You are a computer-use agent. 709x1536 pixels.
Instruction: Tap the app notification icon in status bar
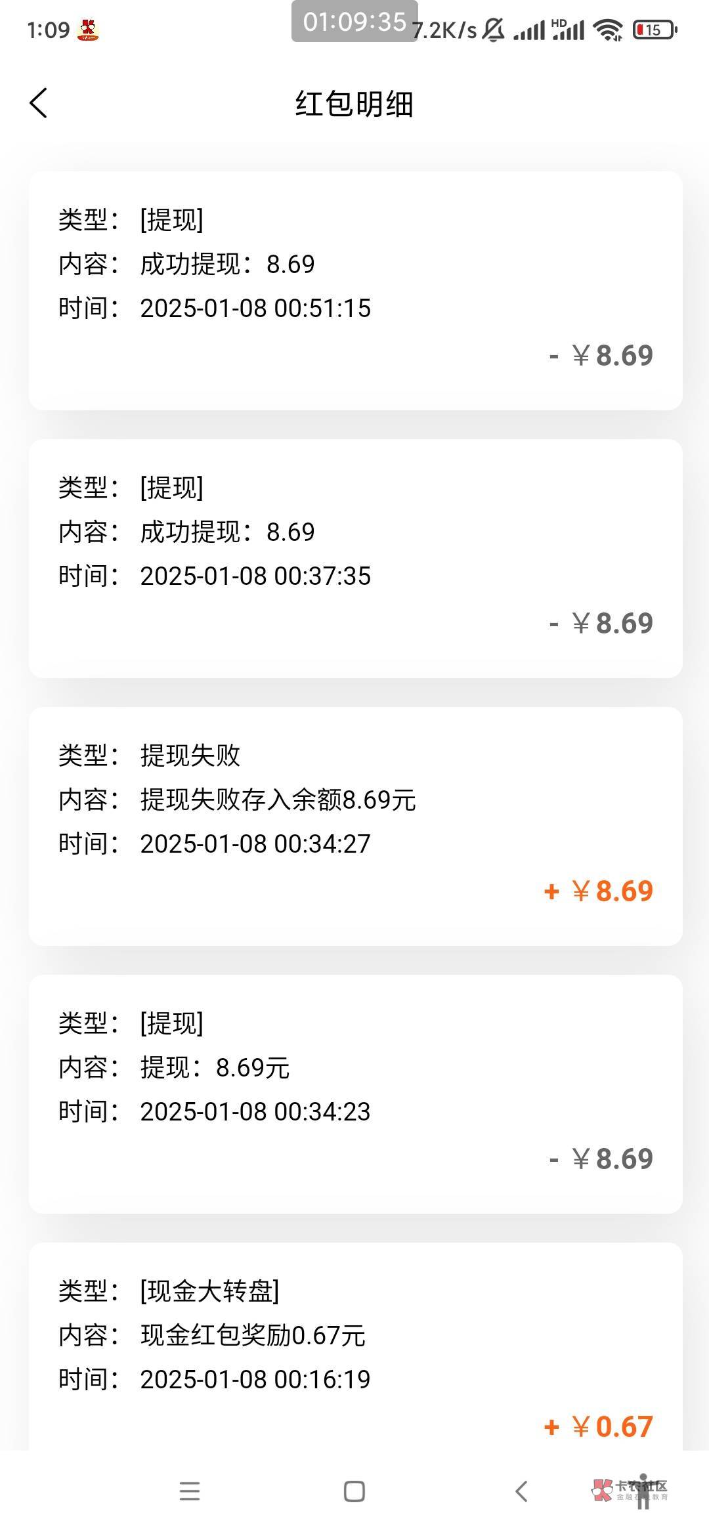pos(88,30)
